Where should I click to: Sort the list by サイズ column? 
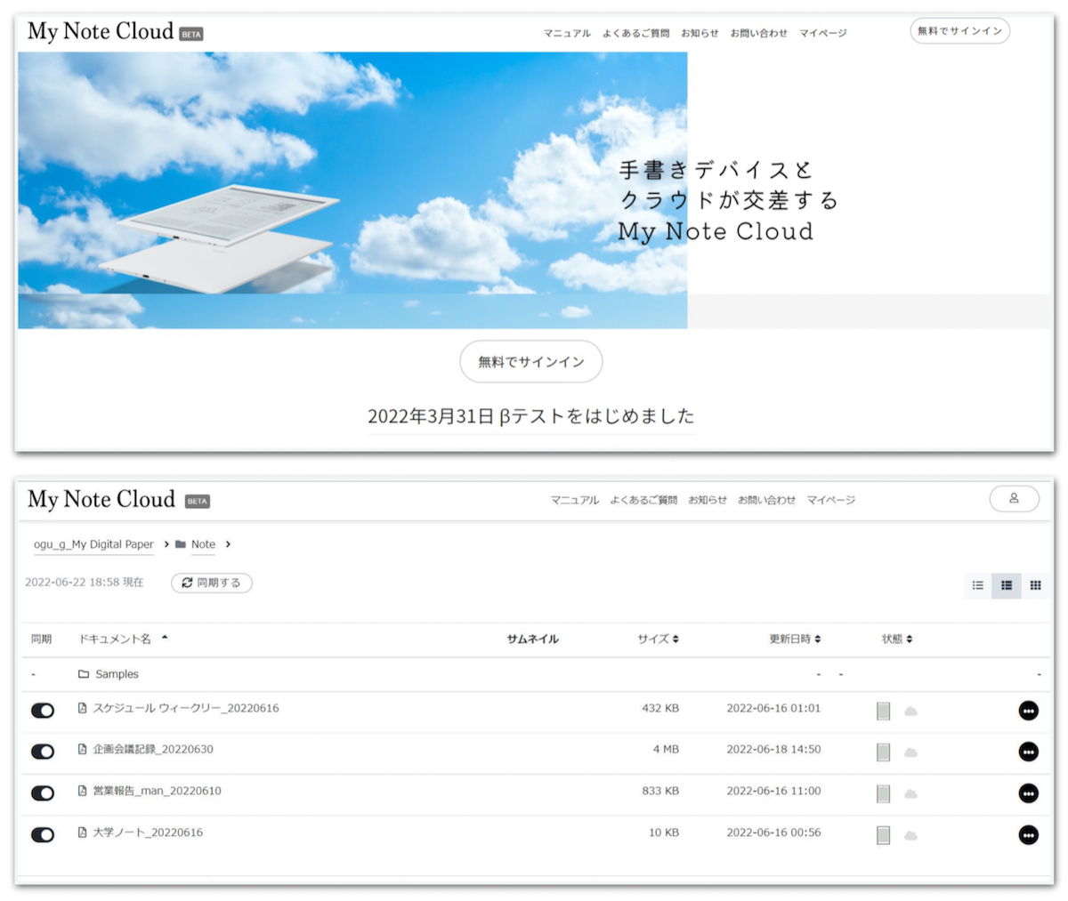point(658,639)
